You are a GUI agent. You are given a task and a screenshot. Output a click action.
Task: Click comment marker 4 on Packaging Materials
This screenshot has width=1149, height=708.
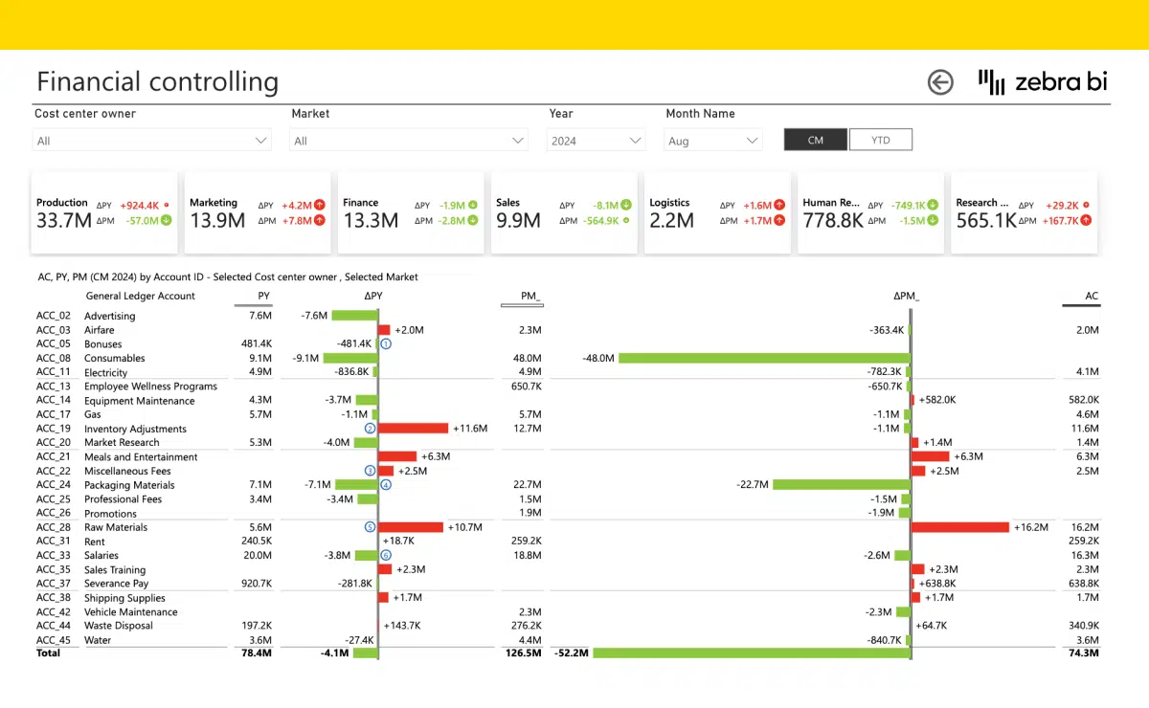click(x=387, y=484)
